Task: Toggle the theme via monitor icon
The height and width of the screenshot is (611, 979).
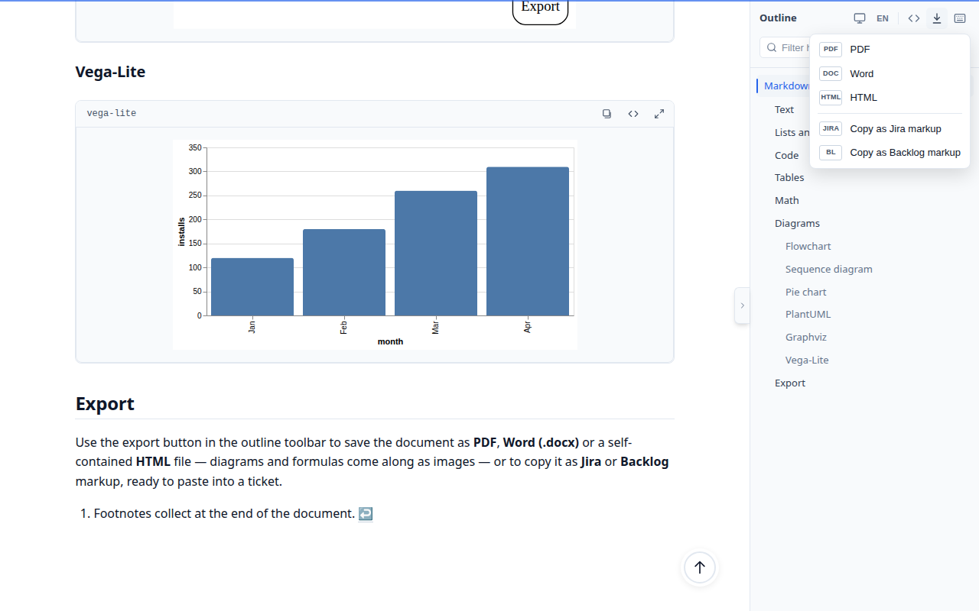Action: [x=860, y=18]
